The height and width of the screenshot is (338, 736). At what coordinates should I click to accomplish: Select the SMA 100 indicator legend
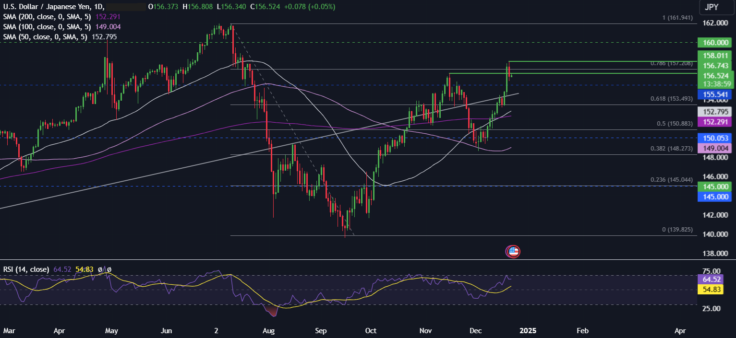48,27
